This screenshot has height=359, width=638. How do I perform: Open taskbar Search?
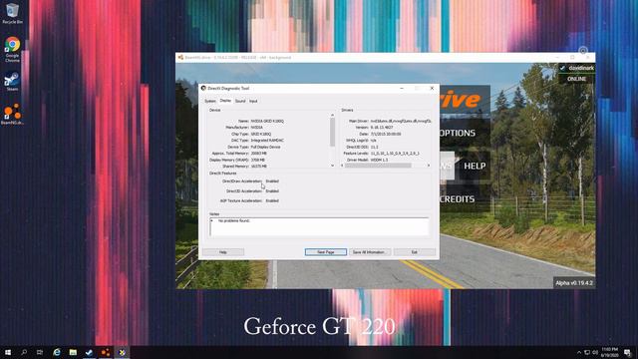click(24, 352)
